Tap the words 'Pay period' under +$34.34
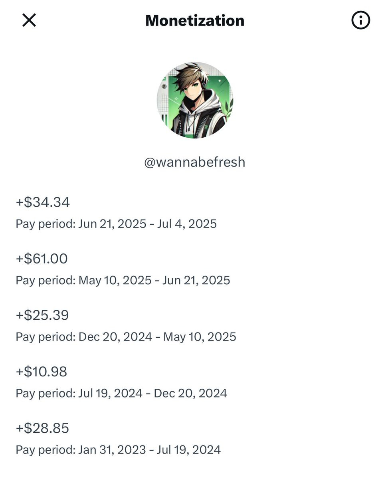Viewport: 390px width, 479px height. 45,224
